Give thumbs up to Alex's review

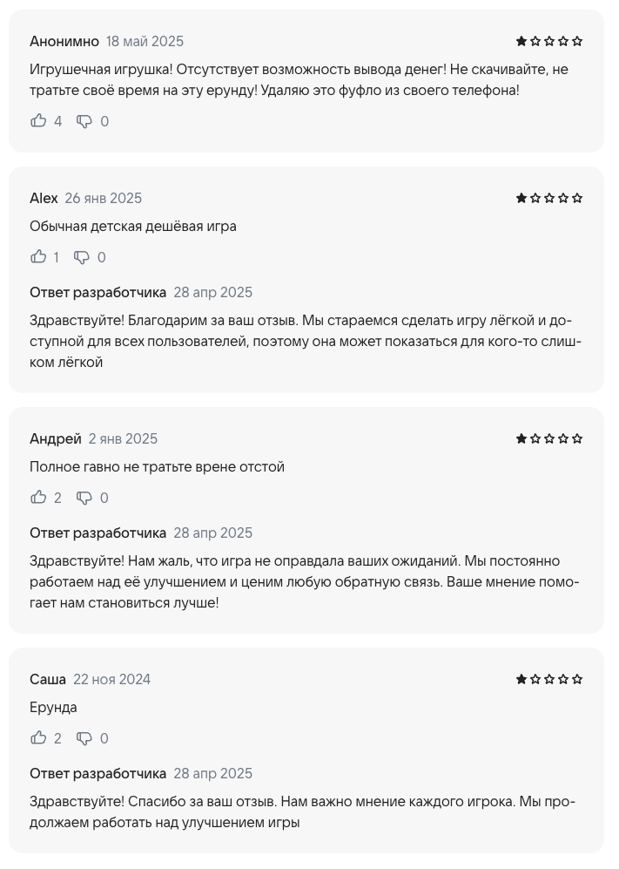point(38,256)
